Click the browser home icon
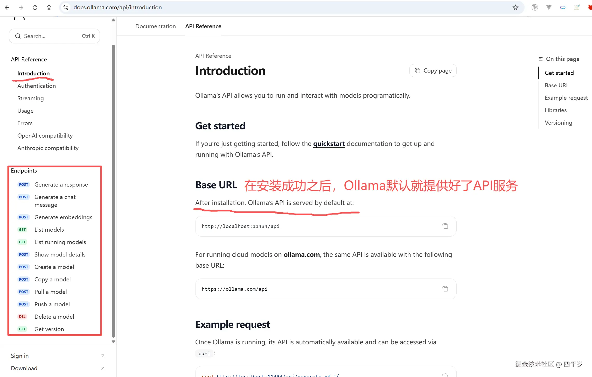 pyautogui.click(x=49, y=8)
